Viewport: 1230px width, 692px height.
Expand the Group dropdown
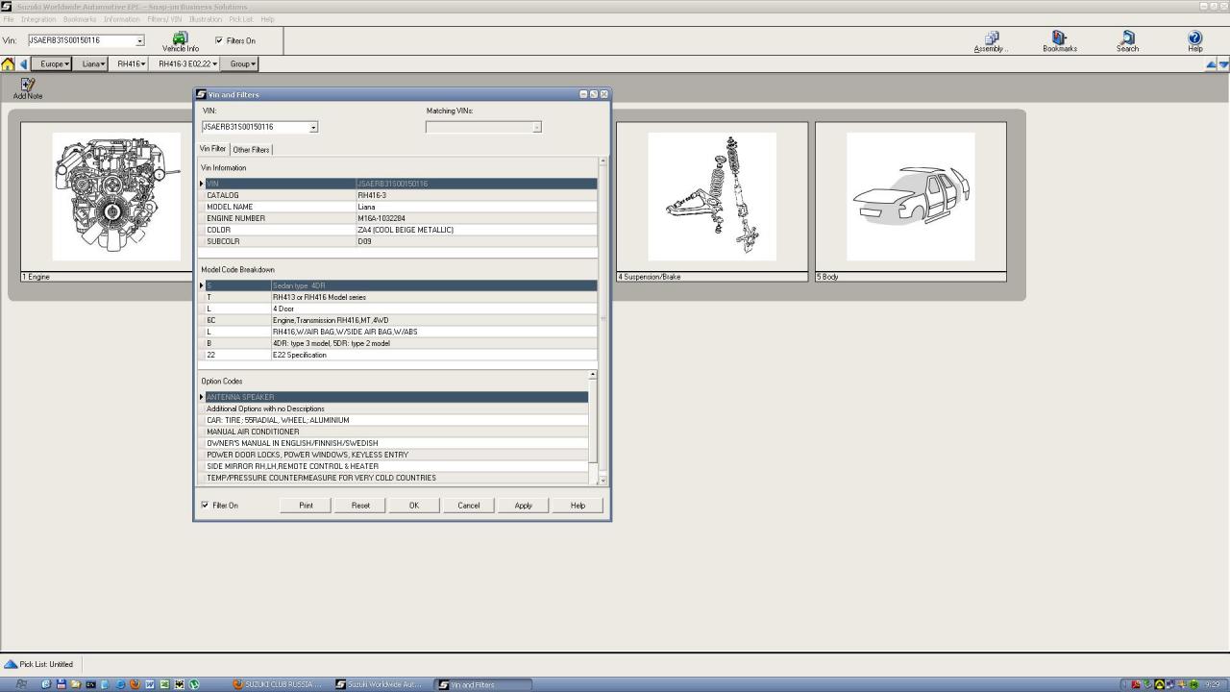(241, 64)
